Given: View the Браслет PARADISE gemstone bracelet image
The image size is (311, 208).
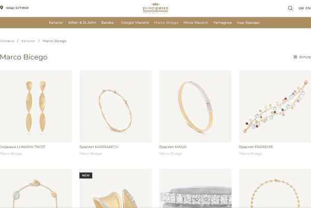Looking at the screenshot, I should pyautogui.click(x=275, y=106).
